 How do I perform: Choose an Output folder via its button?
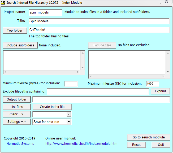click(17, 99)
